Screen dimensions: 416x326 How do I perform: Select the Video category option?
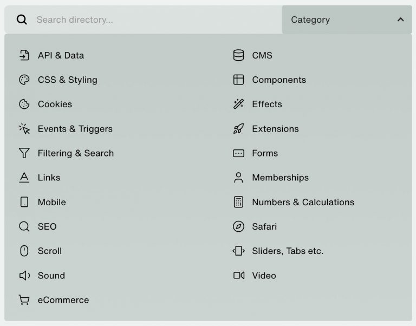tap(264, 276)
